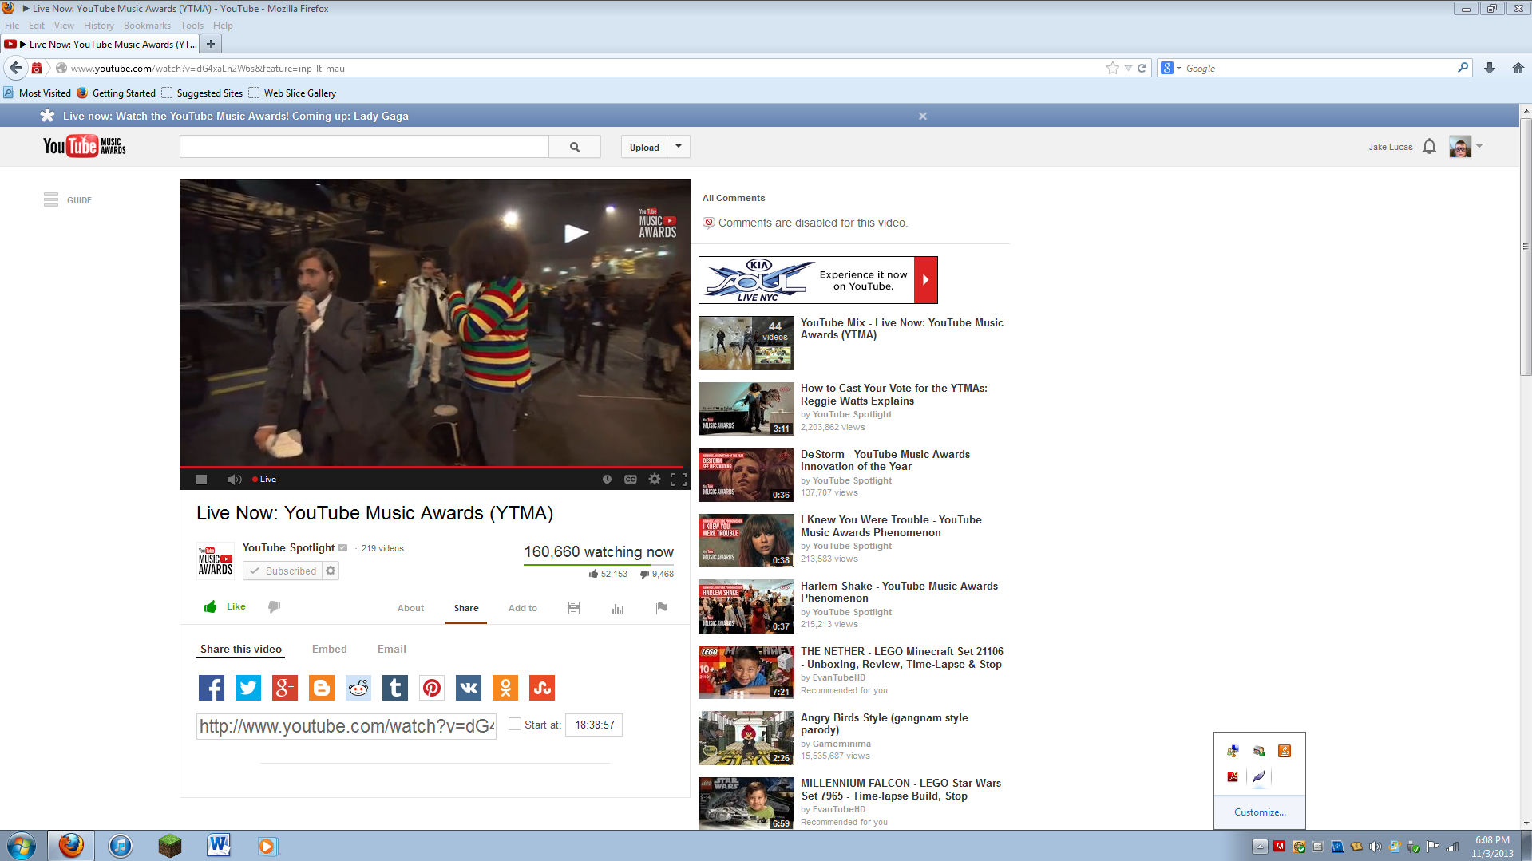Open the video statistics bar chart icon
Viewport: 1532px width, 861px height.
point(618,608)
